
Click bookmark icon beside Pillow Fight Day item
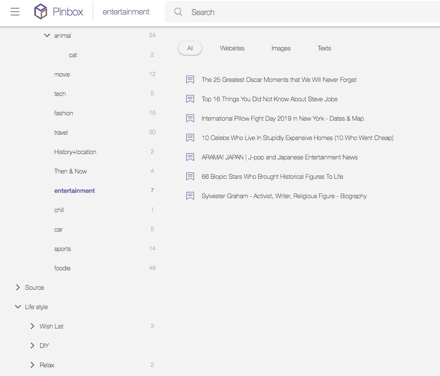(190, 118)
